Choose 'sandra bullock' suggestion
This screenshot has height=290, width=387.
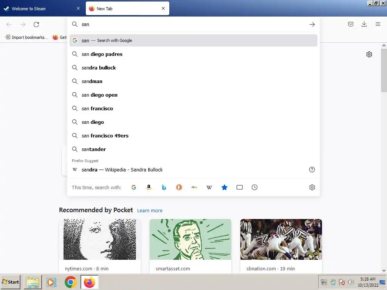click(x=193, y=68)
